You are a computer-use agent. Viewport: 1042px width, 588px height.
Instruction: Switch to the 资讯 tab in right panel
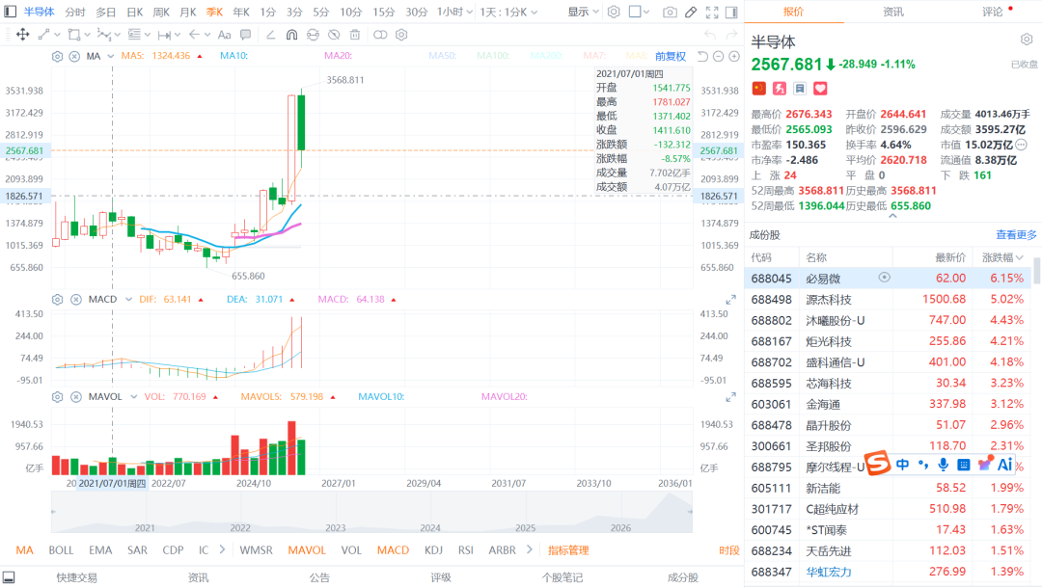click(893, 12)
